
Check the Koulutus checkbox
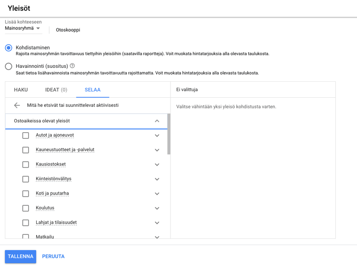(x=25, y=208)
